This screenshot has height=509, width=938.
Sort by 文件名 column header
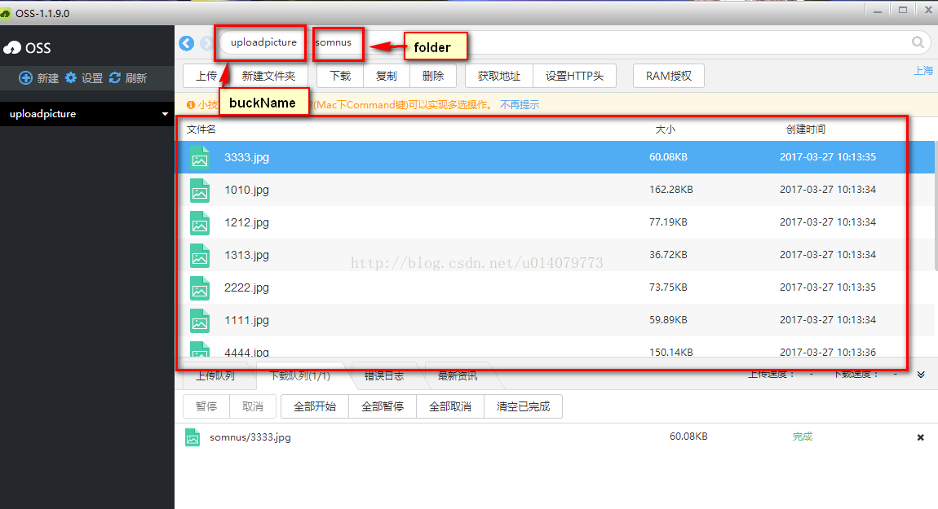tap(201, 129)
